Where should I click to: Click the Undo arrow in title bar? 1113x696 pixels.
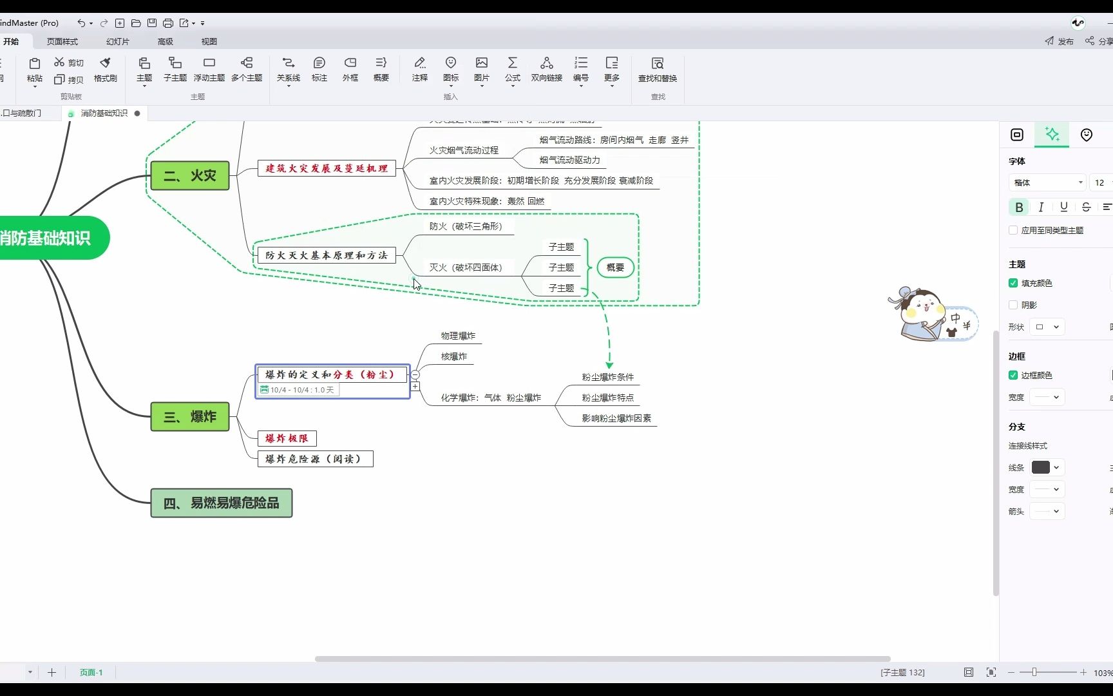point(81,23)
